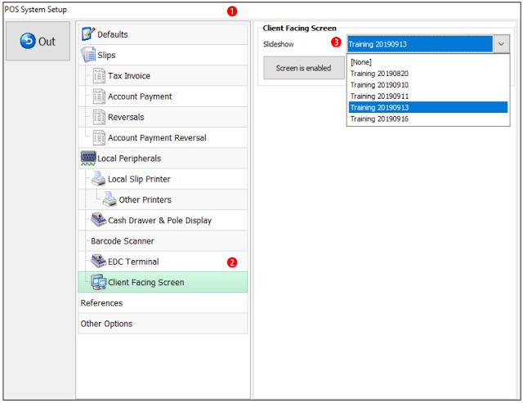Screen dimensions: 523x403
Task: Choose Training 20190820 slideshow
Action: [x=428, y=74]
